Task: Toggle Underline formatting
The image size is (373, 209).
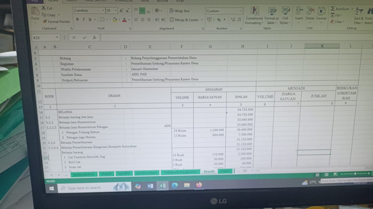Action: coord(90,19)
